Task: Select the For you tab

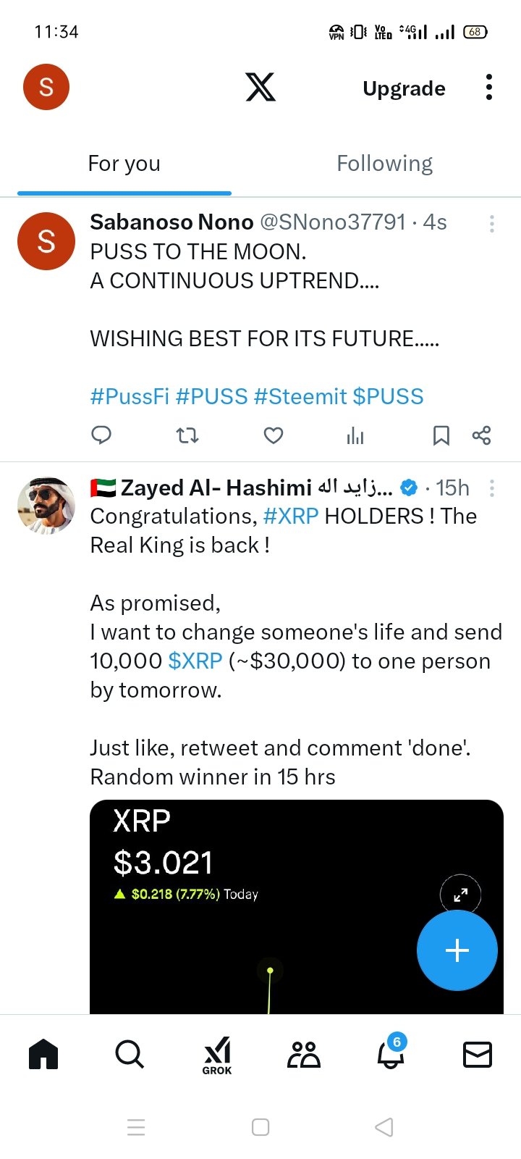Action: (x=124, y=164)
